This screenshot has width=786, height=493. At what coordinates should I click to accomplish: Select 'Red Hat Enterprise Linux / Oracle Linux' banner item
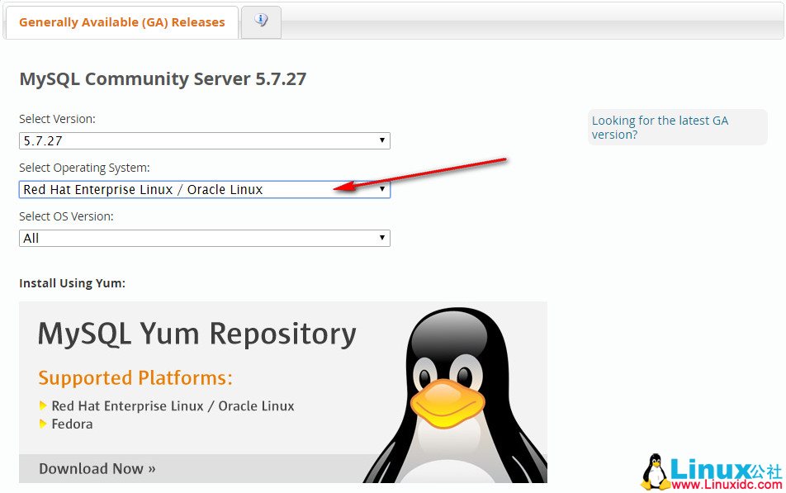pyautogui.click(x=173, y=406)
